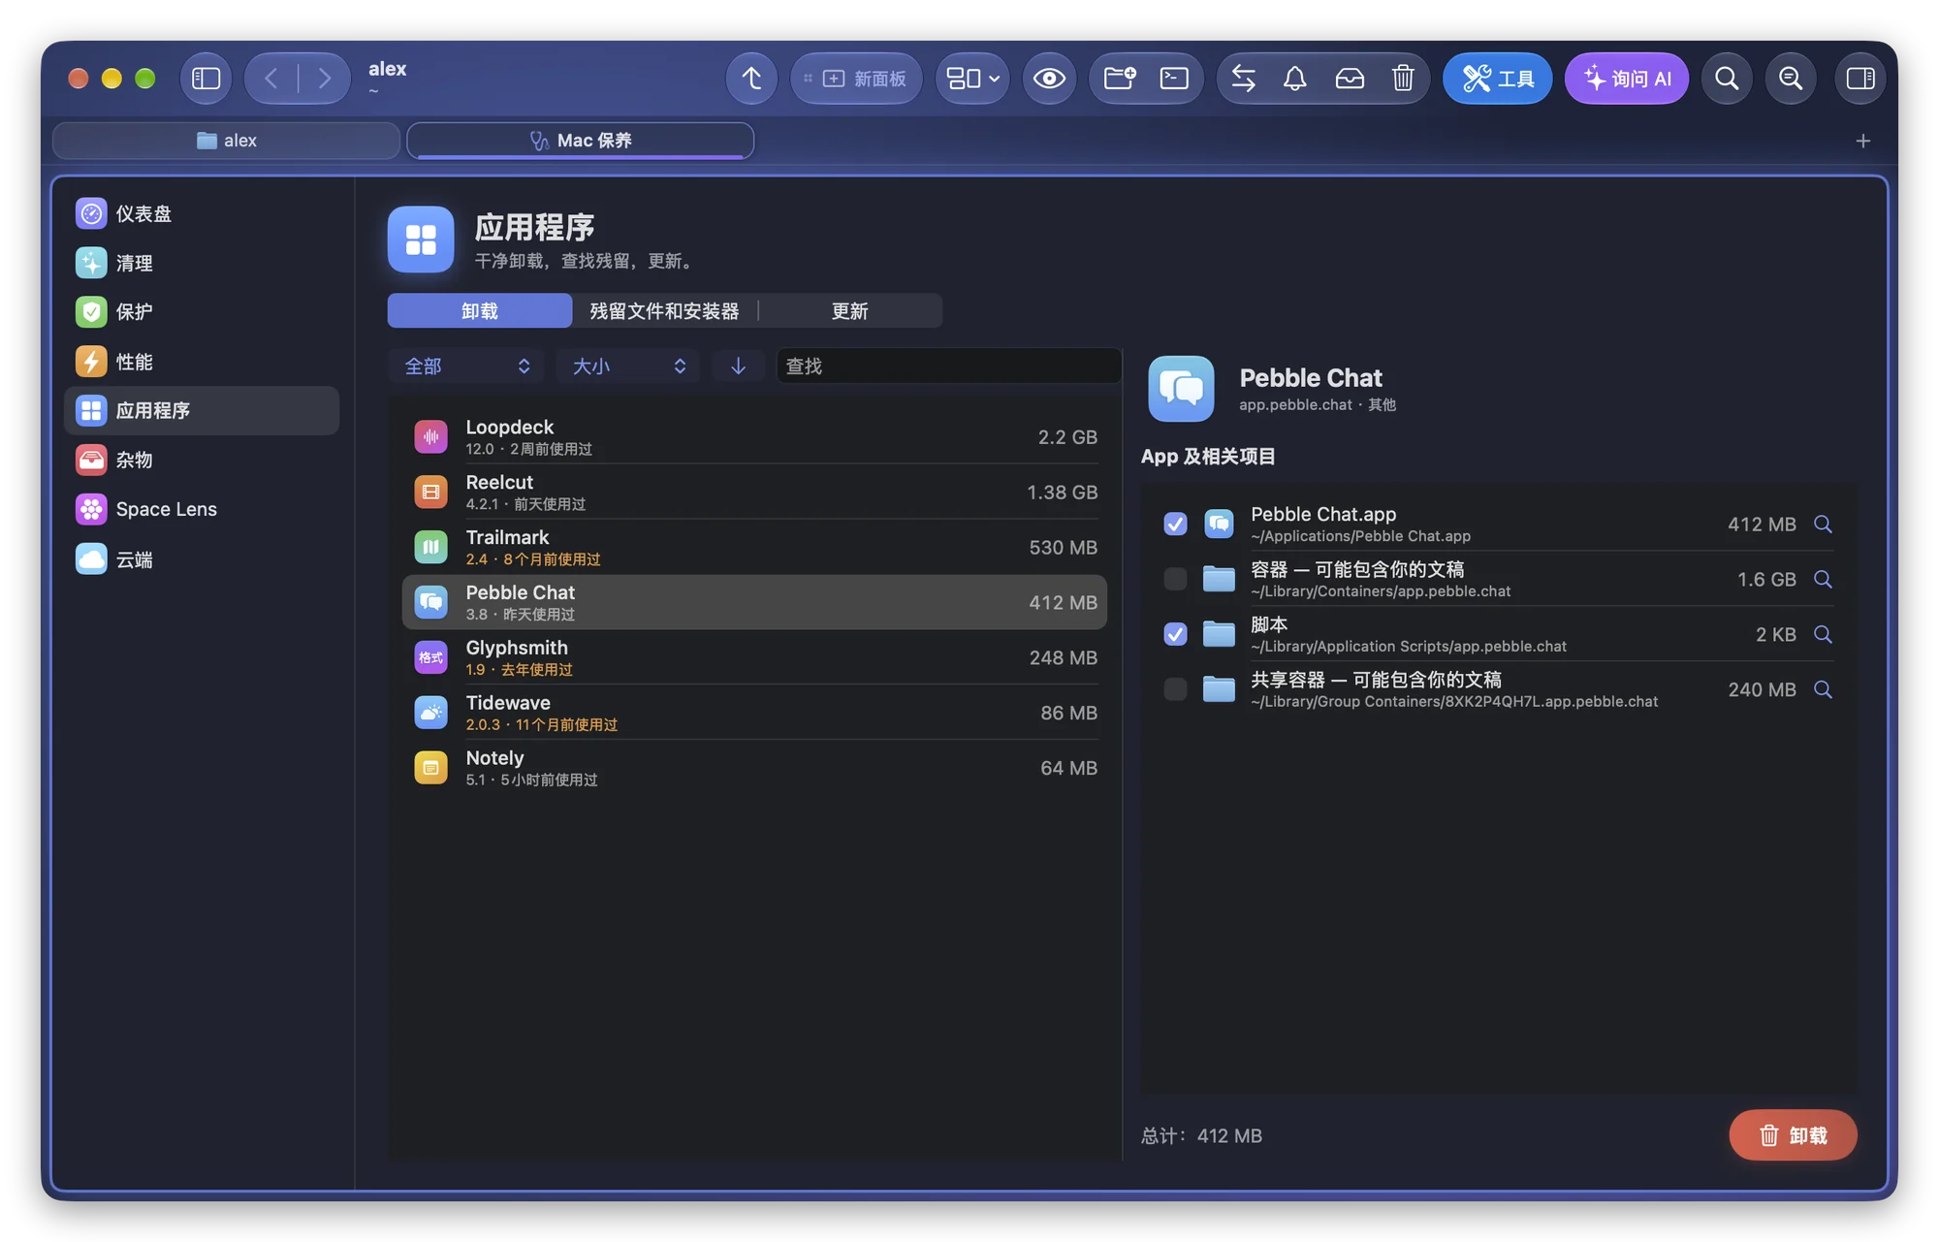1939x1242 pixels.
Task: Click the eye preview icon in toolbar
Action: pyautogui.click(x=1049, y=79)
